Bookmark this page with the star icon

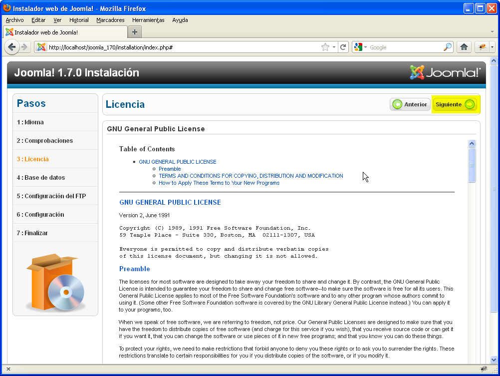[325, 47]
